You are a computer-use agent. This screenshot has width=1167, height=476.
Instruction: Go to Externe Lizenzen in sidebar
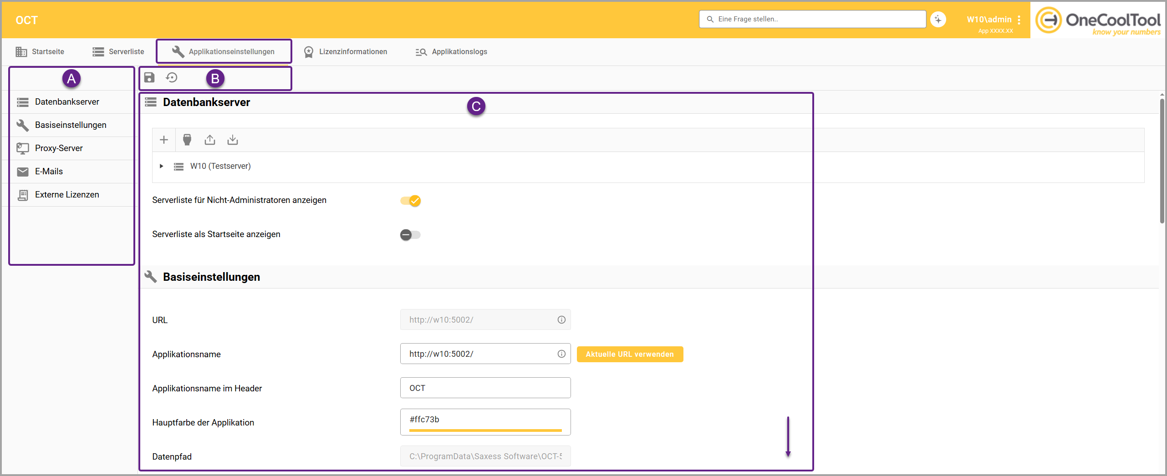click(x=67, y=195)
